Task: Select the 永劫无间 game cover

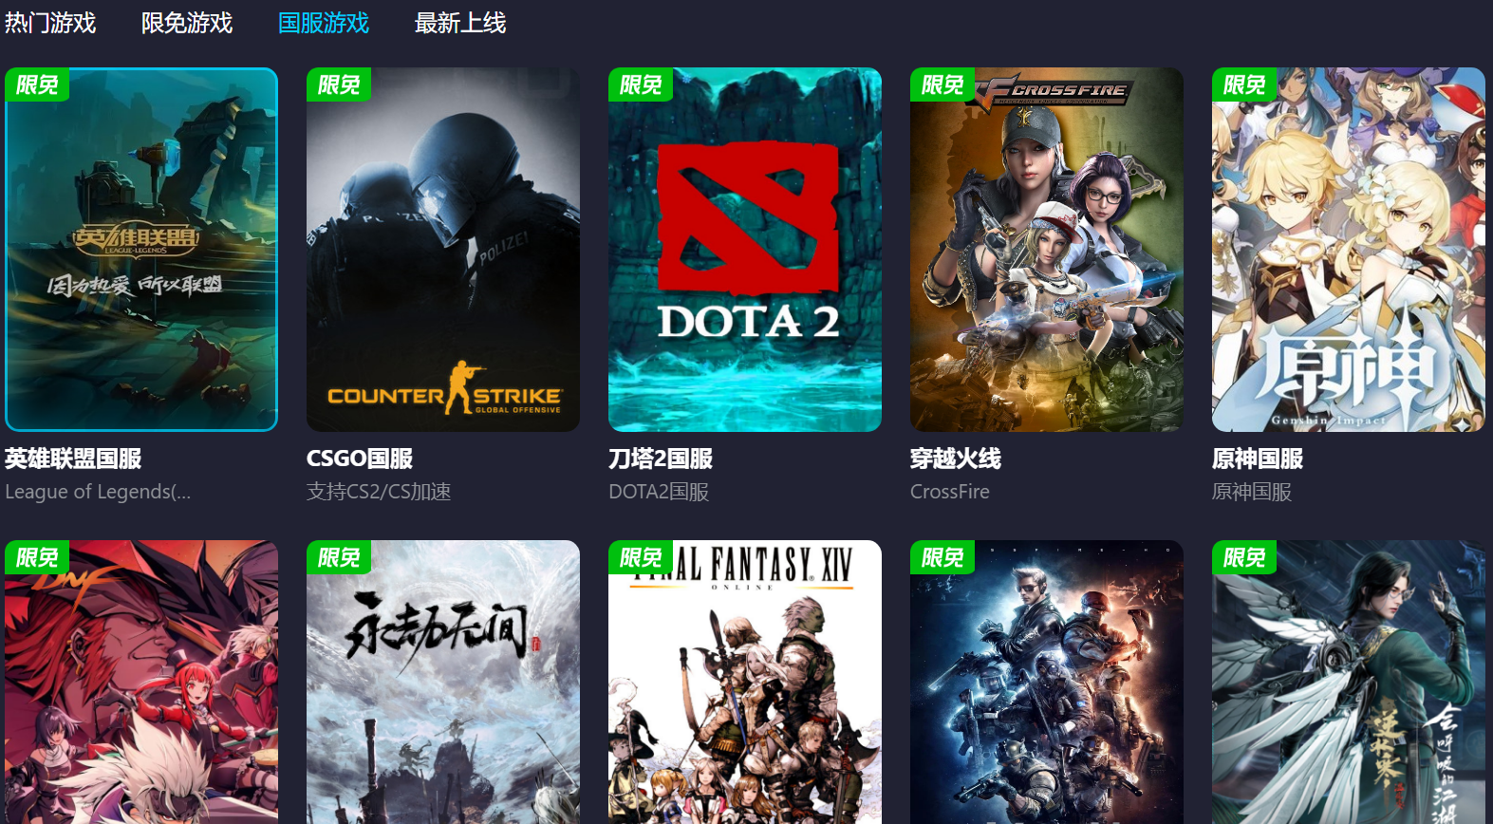Action: 443,682
